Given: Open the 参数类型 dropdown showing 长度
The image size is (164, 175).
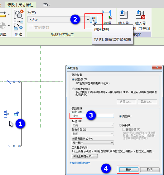Looking at the screenshot, I should coord(93,134).
